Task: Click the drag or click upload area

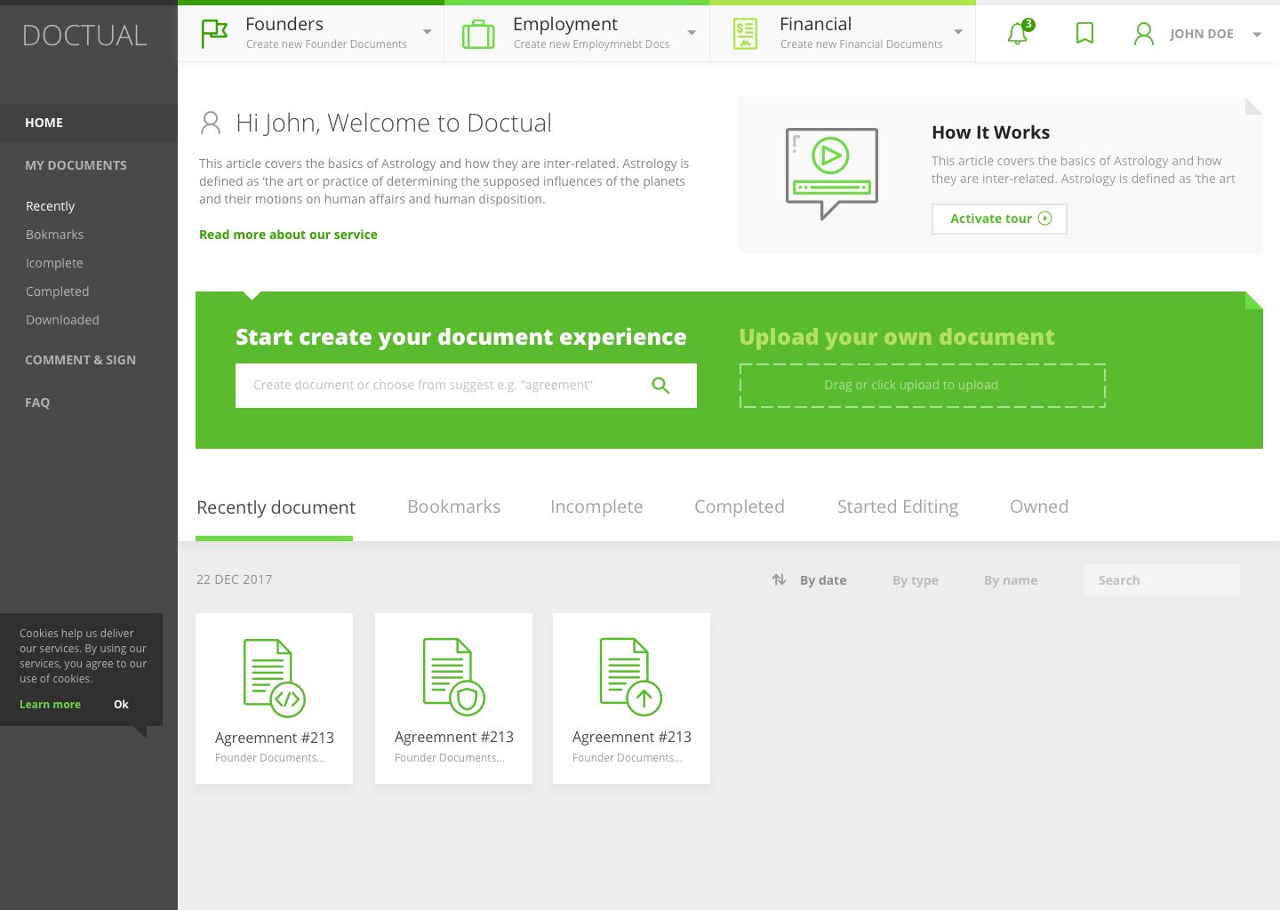Action: (x=922, y=385)
